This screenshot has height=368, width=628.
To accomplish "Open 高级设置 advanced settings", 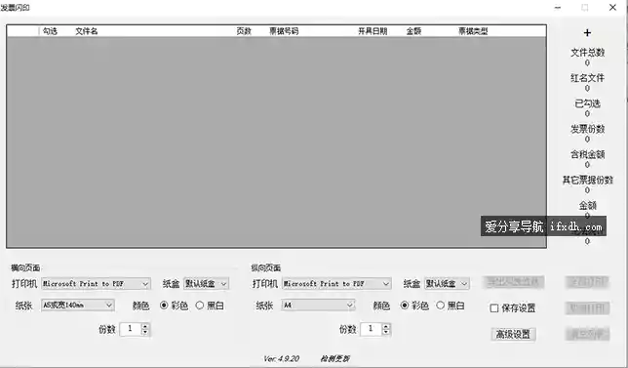I will click(x=513, y=334).
